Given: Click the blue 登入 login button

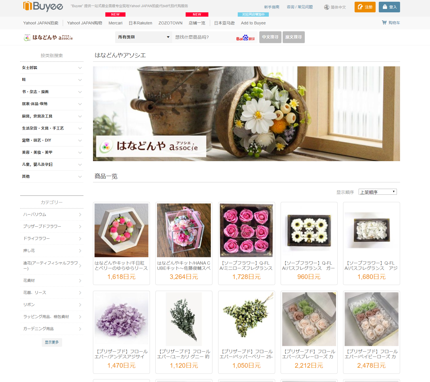Looking at the screenshot, I should pyautogui.click(x=389, y=7).
